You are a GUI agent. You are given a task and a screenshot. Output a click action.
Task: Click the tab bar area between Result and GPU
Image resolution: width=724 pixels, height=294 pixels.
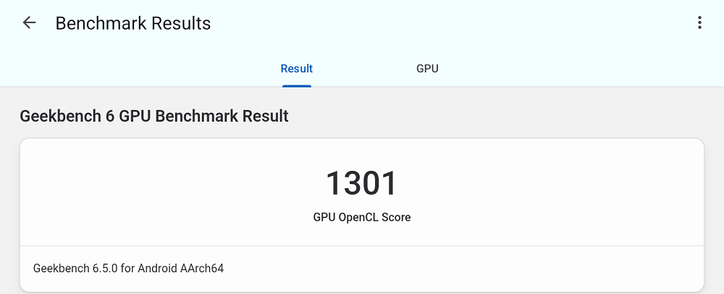click(362, 69)
